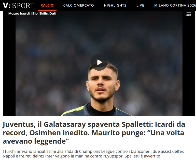
Task: Open the Calcio tab
Action: point(47,5)
